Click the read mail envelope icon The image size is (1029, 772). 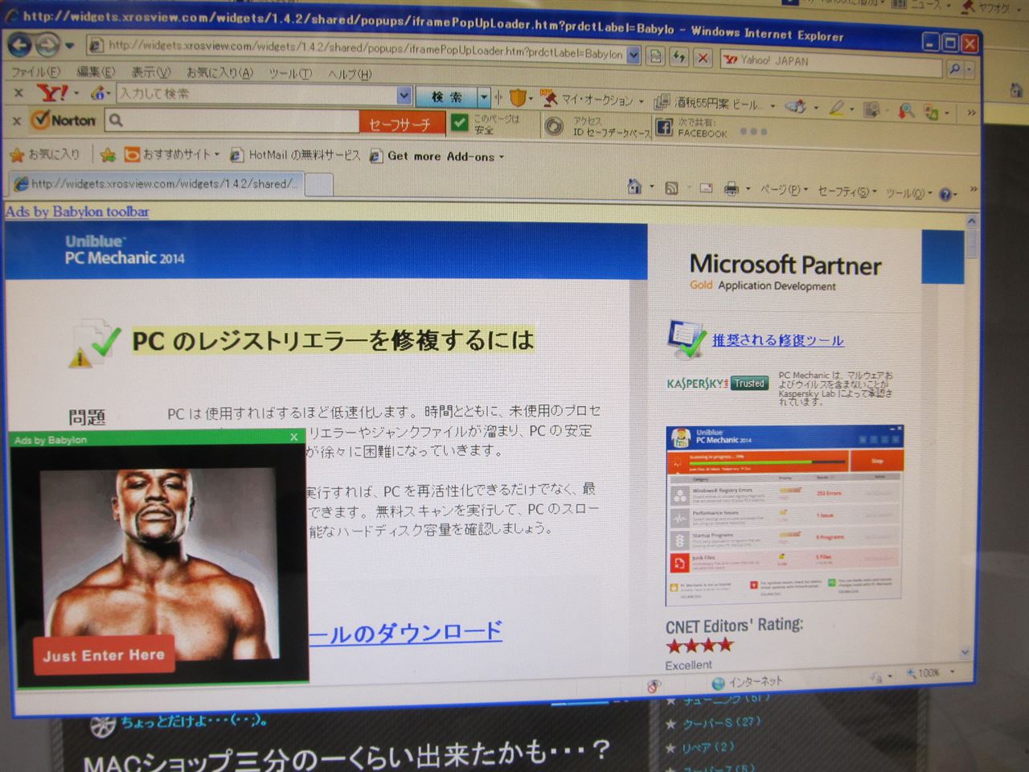706,189
